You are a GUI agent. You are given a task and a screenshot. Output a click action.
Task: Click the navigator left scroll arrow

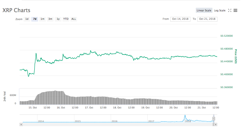[x=21, y=125]
